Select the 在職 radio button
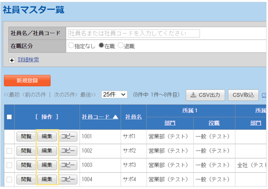Screen dimensions: 268x189 tap(101, 46)
